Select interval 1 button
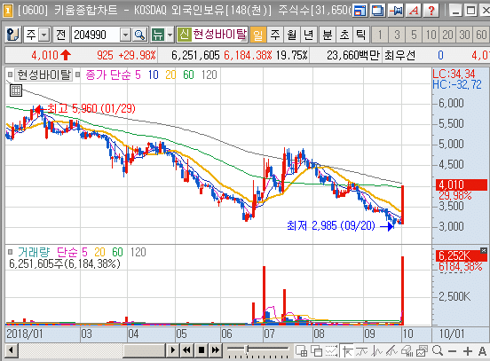This screenshot has height=361, width=490. [x=380, y=35]
